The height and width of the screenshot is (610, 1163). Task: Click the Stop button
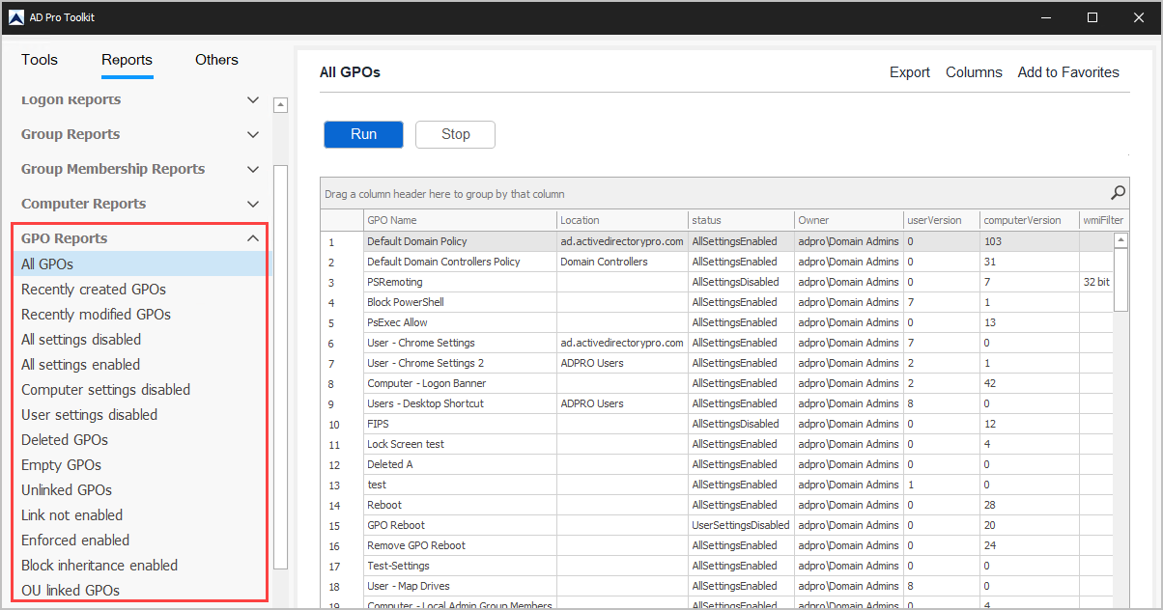coord(454,134)
